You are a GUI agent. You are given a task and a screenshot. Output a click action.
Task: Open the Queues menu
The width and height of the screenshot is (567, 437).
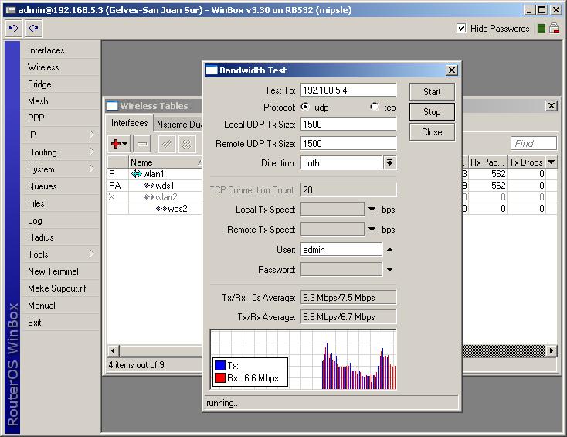59,186
